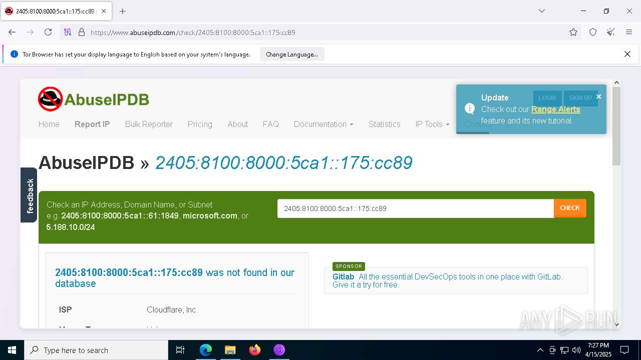Click the safely remove hardware tray icon
The height and width of the screenshot is (360, 641).
(x=552, y=350)
